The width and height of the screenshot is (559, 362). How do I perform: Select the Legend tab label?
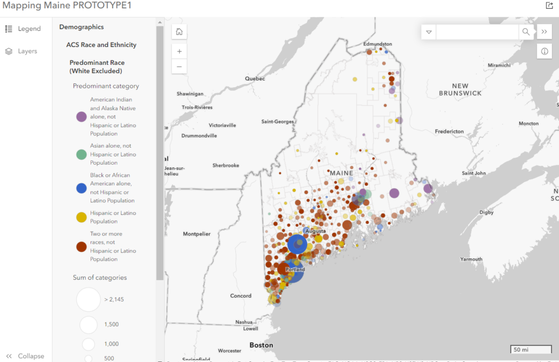coord(29,29)
